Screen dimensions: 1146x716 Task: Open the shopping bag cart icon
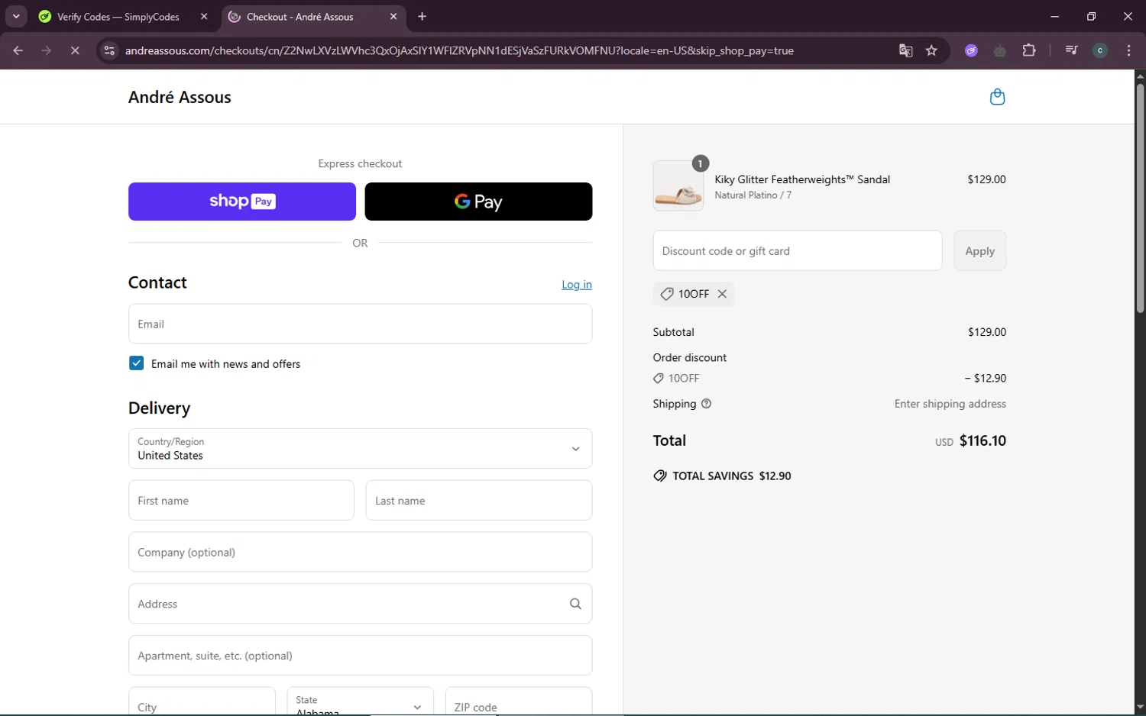[997, 97]
